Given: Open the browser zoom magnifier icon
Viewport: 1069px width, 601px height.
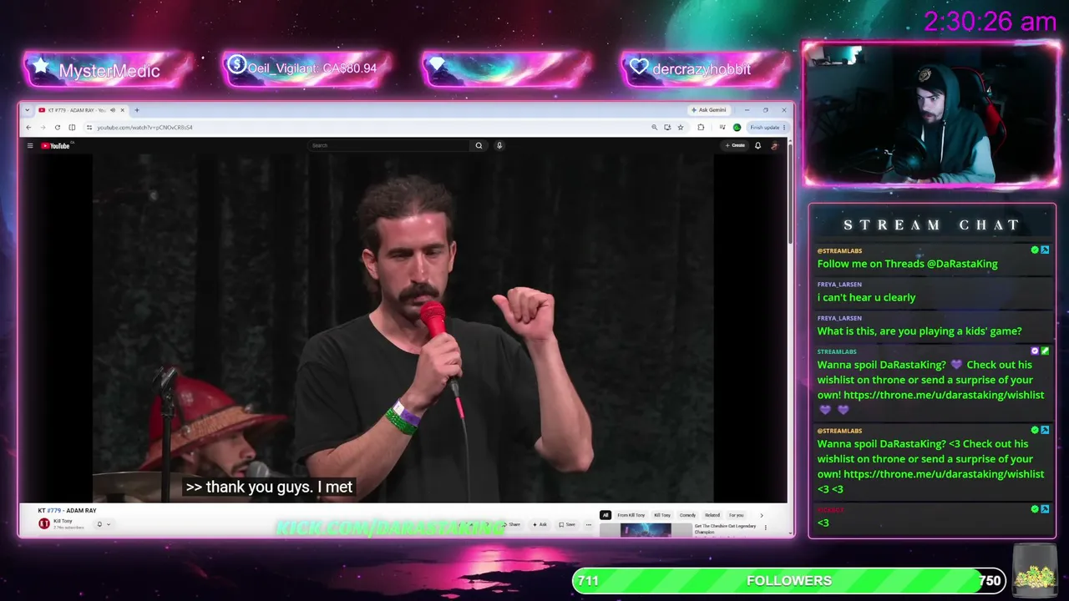Looking at the screenshot, I should click(654, 128).
